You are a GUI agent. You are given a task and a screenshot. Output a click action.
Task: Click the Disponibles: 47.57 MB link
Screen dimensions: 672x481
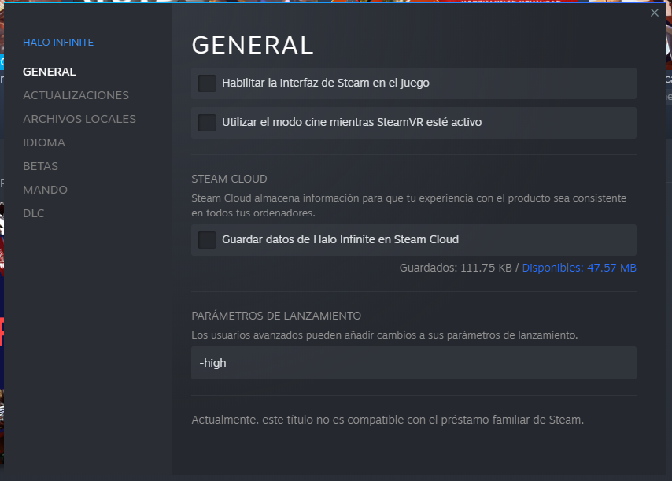tap(579, 268)
